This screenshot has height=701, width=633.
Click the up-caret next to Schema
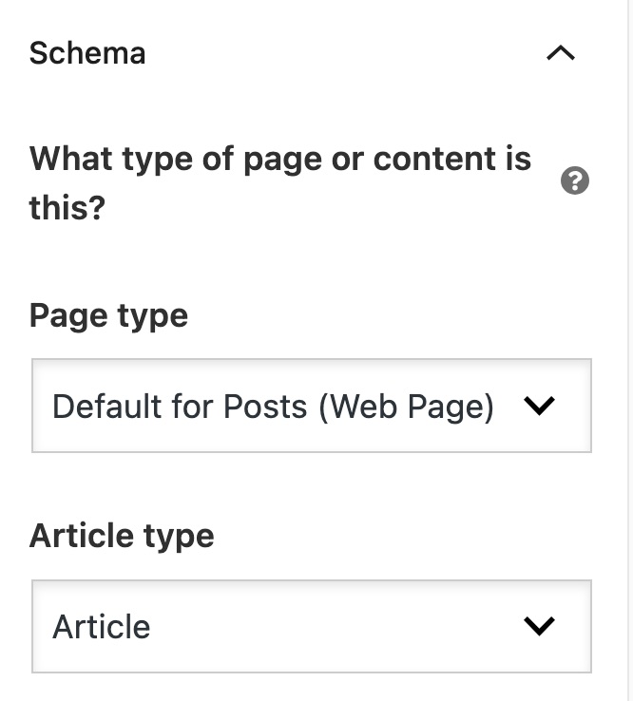561,53
